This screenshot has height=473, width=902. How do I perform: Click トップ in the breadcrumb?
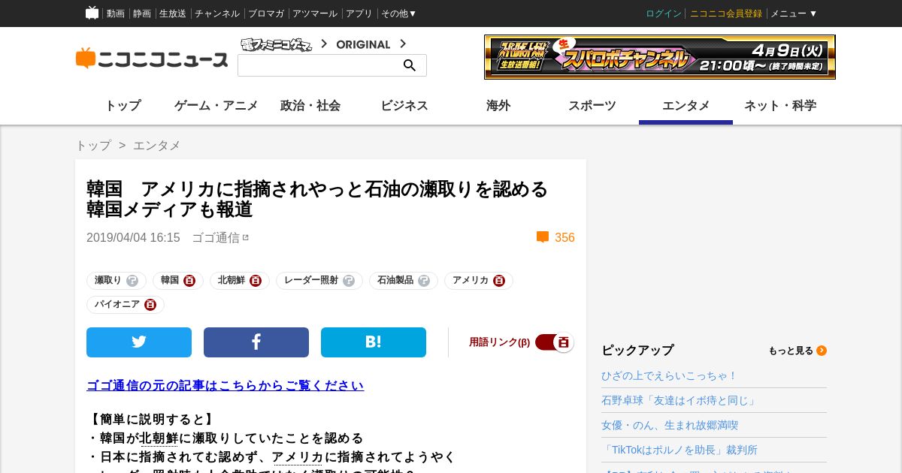coord(93,146)
